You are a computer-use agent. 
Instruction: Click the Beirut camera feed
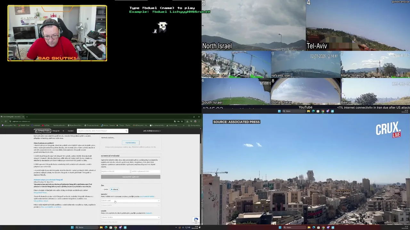pyautogui.click(x=375, y=92)
